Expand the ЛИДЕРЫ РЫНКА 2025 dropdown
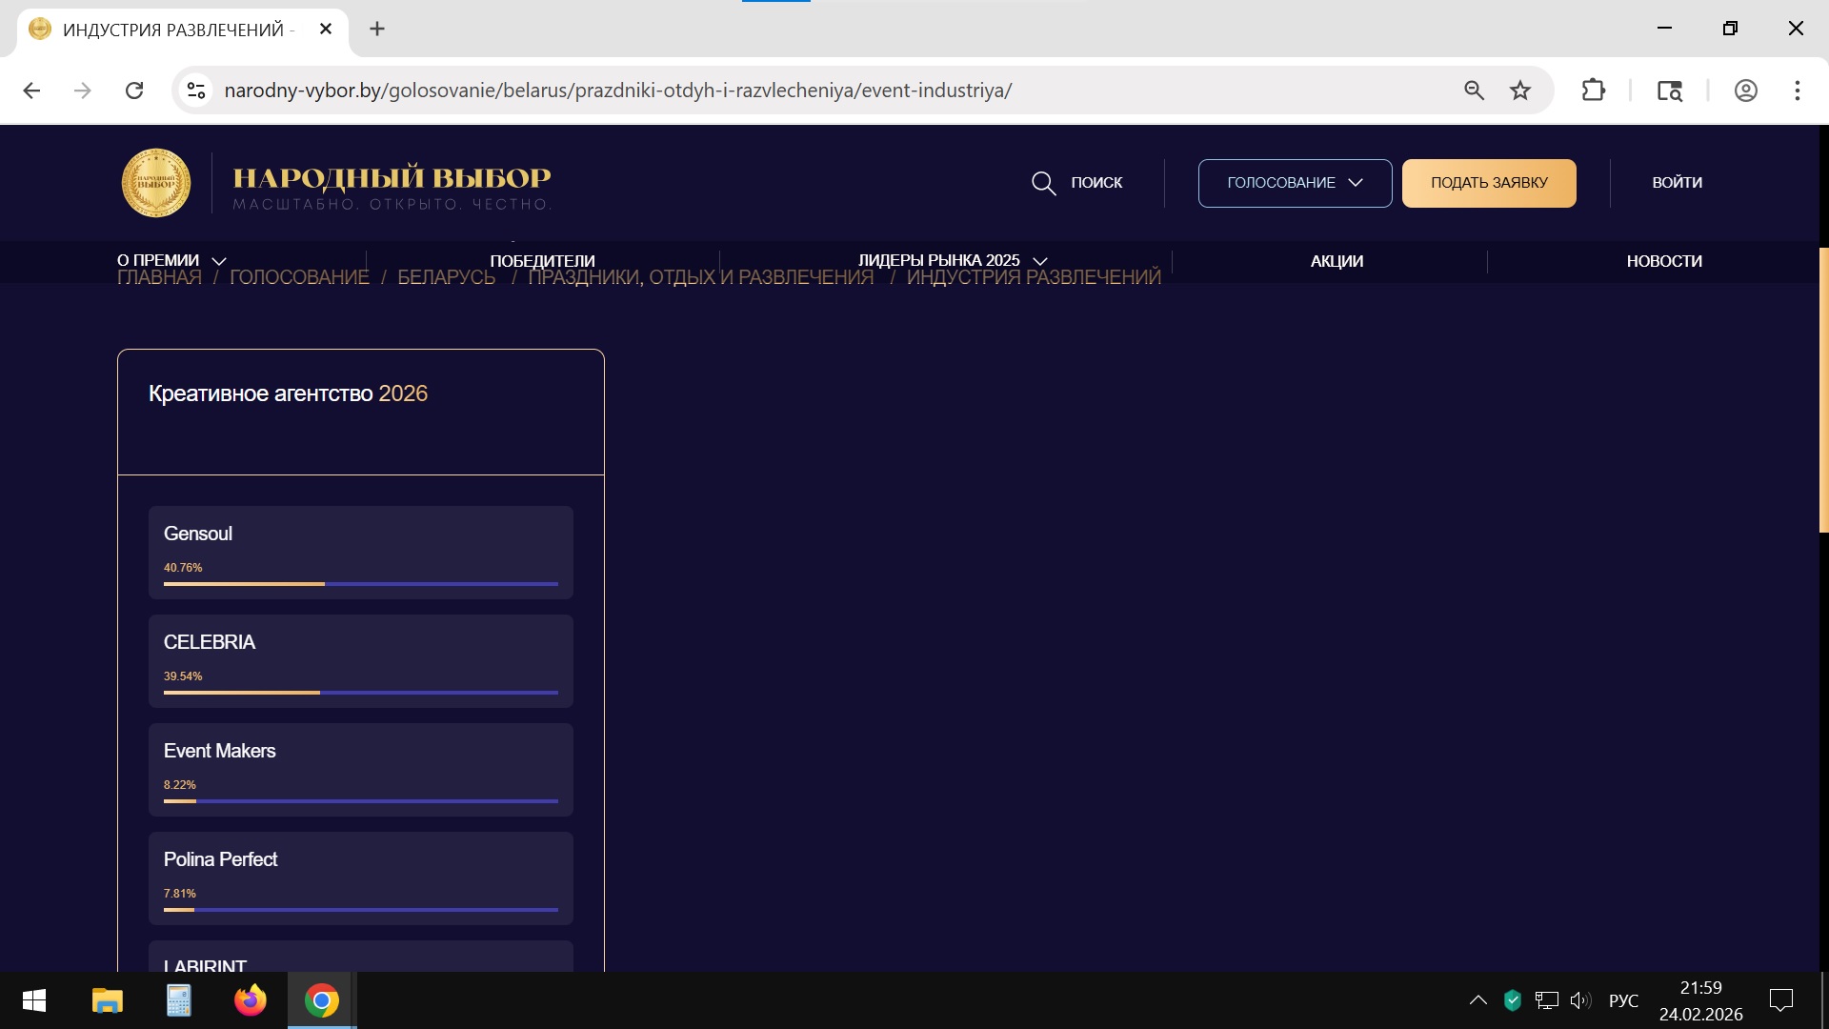 click(x=1040, y=261)
